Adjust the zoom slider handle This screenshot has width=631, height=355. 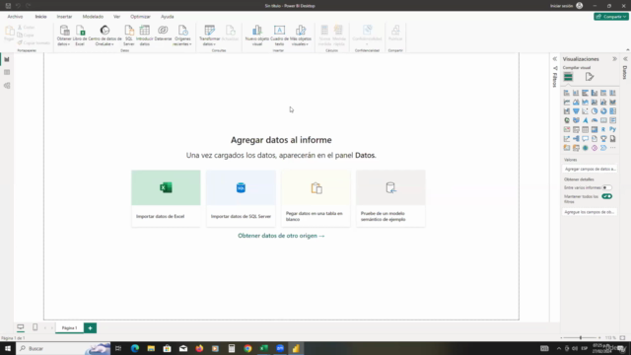(581, 337)
